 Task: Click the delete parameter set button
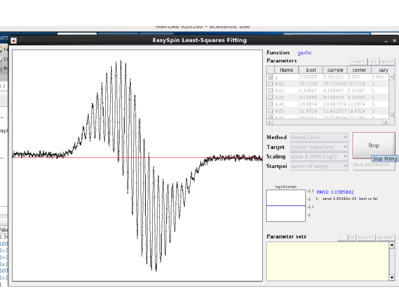tap(385, 237)
